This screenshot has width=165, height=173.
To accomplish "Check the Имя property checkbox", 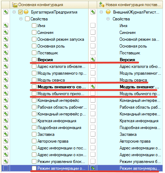I will 34,26.
